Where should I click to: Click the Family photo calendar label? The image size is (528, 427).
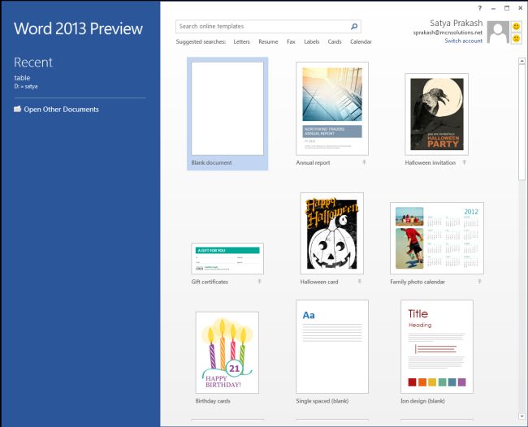[418, 282]
